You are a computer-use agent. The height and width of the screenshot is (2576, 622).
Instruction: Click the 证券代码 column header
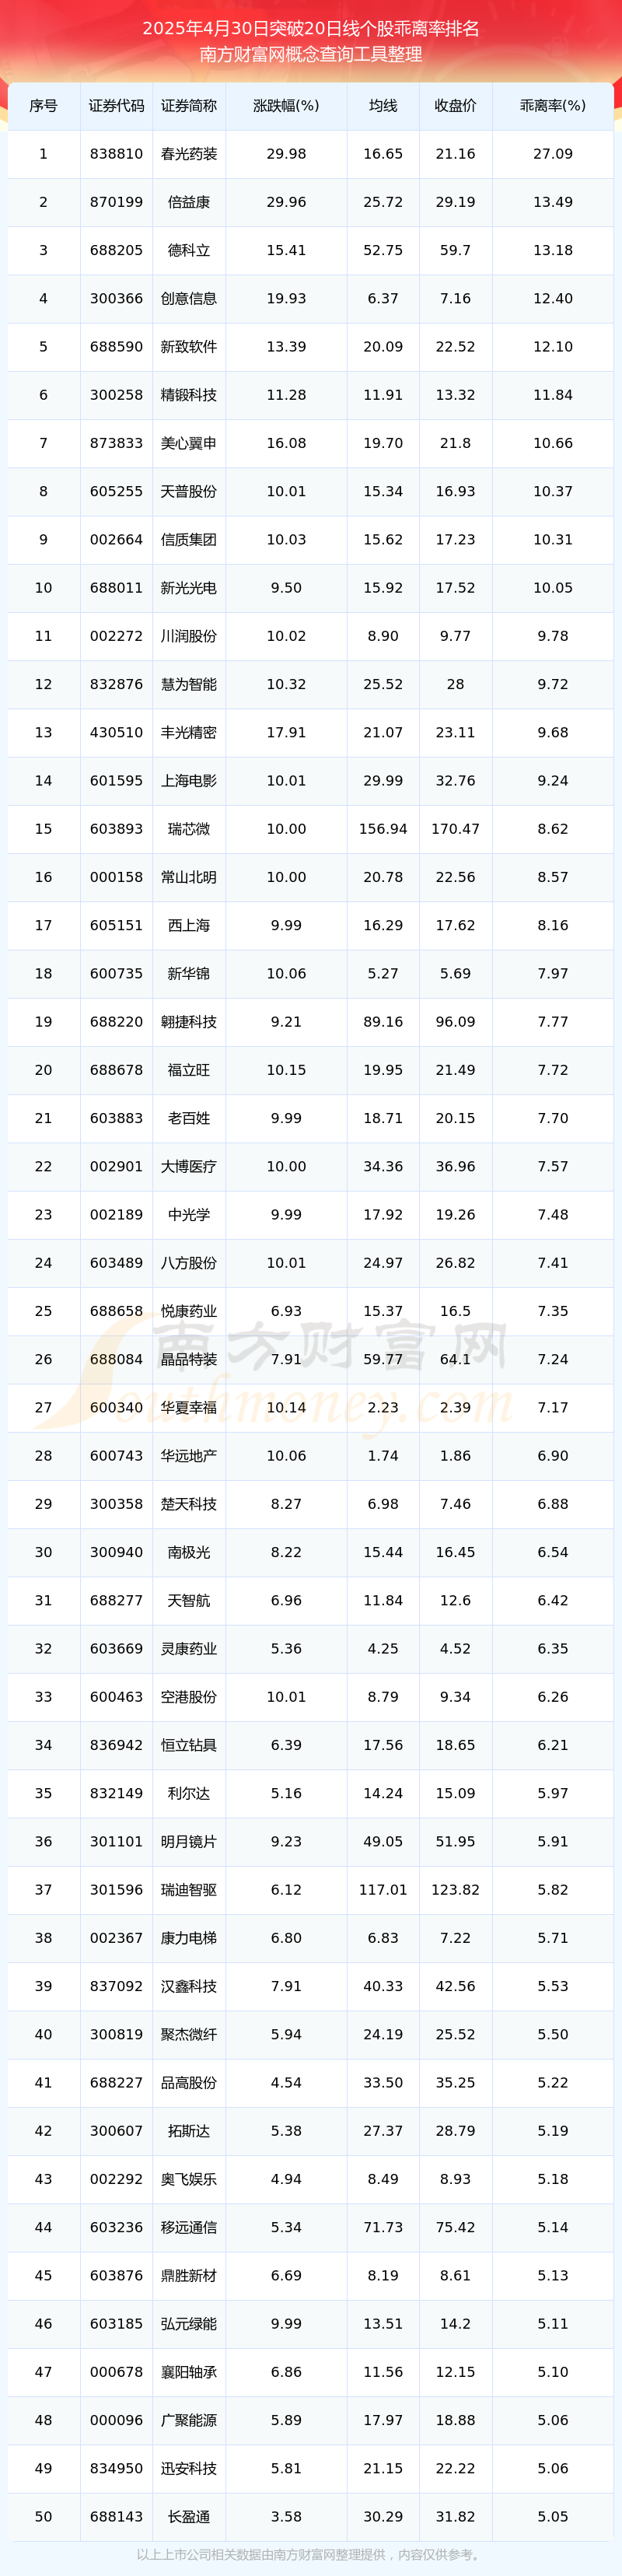point(116,106)
